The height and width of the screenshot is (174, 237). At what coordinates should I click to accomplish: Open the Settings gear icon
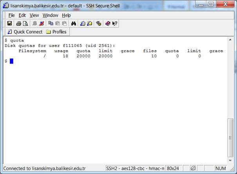[x=99, y=23]
